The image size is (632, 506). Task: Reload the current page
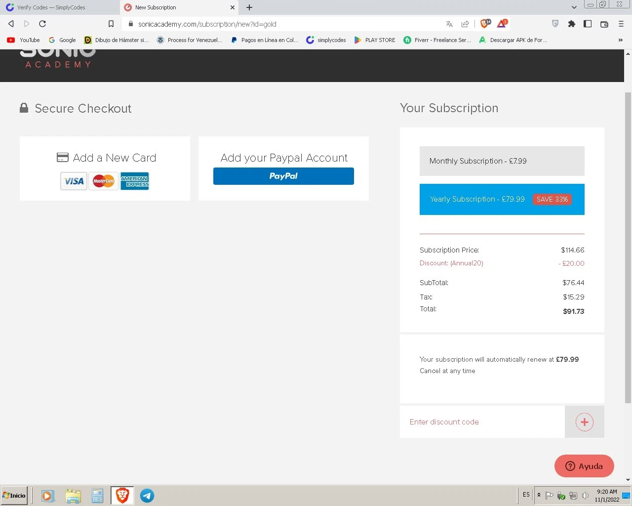click(42, 24)
